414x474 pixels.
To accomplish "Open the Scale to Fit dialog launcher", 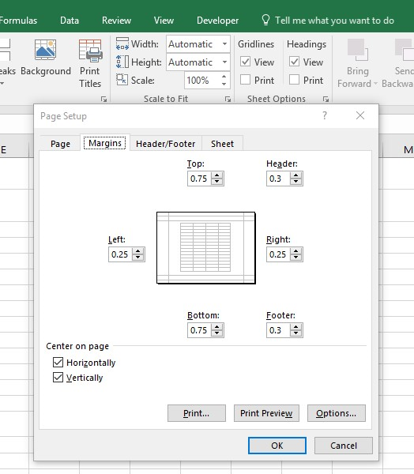I will (x=228, y=99).
